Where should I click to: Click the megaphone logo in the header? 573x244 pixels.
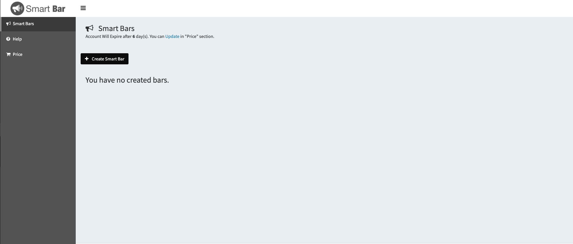17,8
